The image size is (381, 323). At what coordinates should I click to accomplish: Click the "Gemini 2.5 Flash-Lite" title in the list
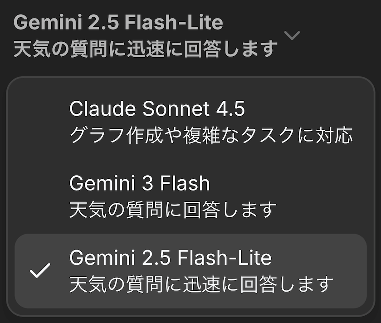pyautogui.click(x=170, y=258)
